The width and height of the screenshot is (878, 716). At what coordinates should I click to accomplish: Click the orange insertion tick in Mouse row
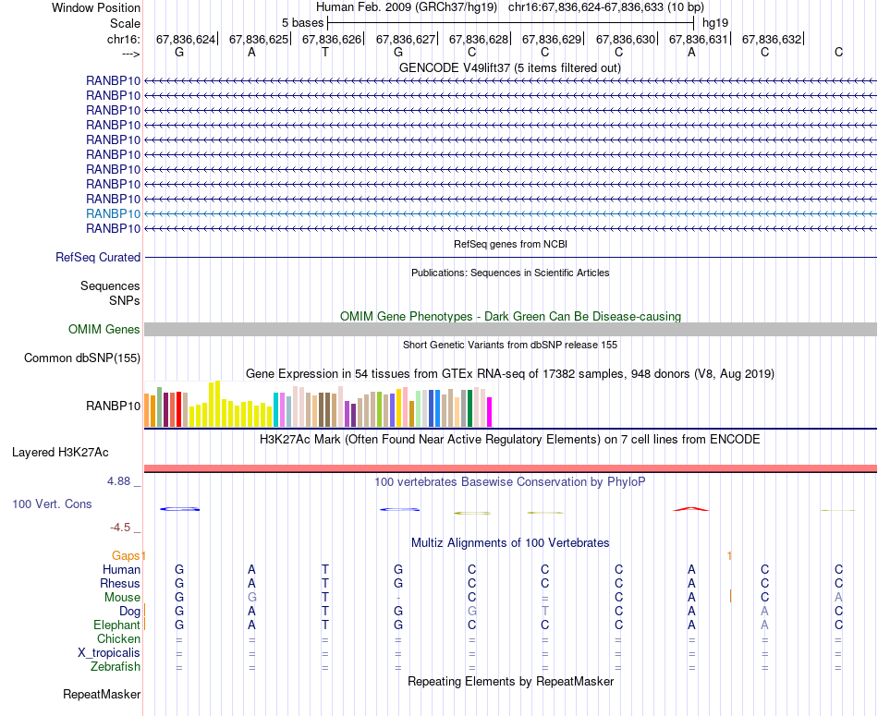(x=730, y=596)
